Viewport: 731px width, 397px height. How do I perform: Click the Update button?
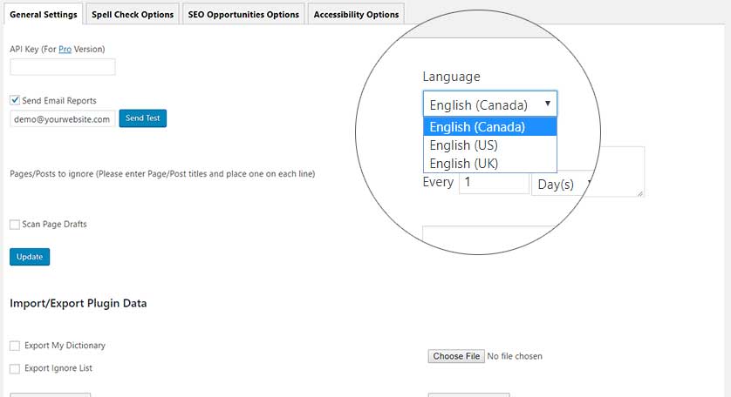tap(30, 257)
